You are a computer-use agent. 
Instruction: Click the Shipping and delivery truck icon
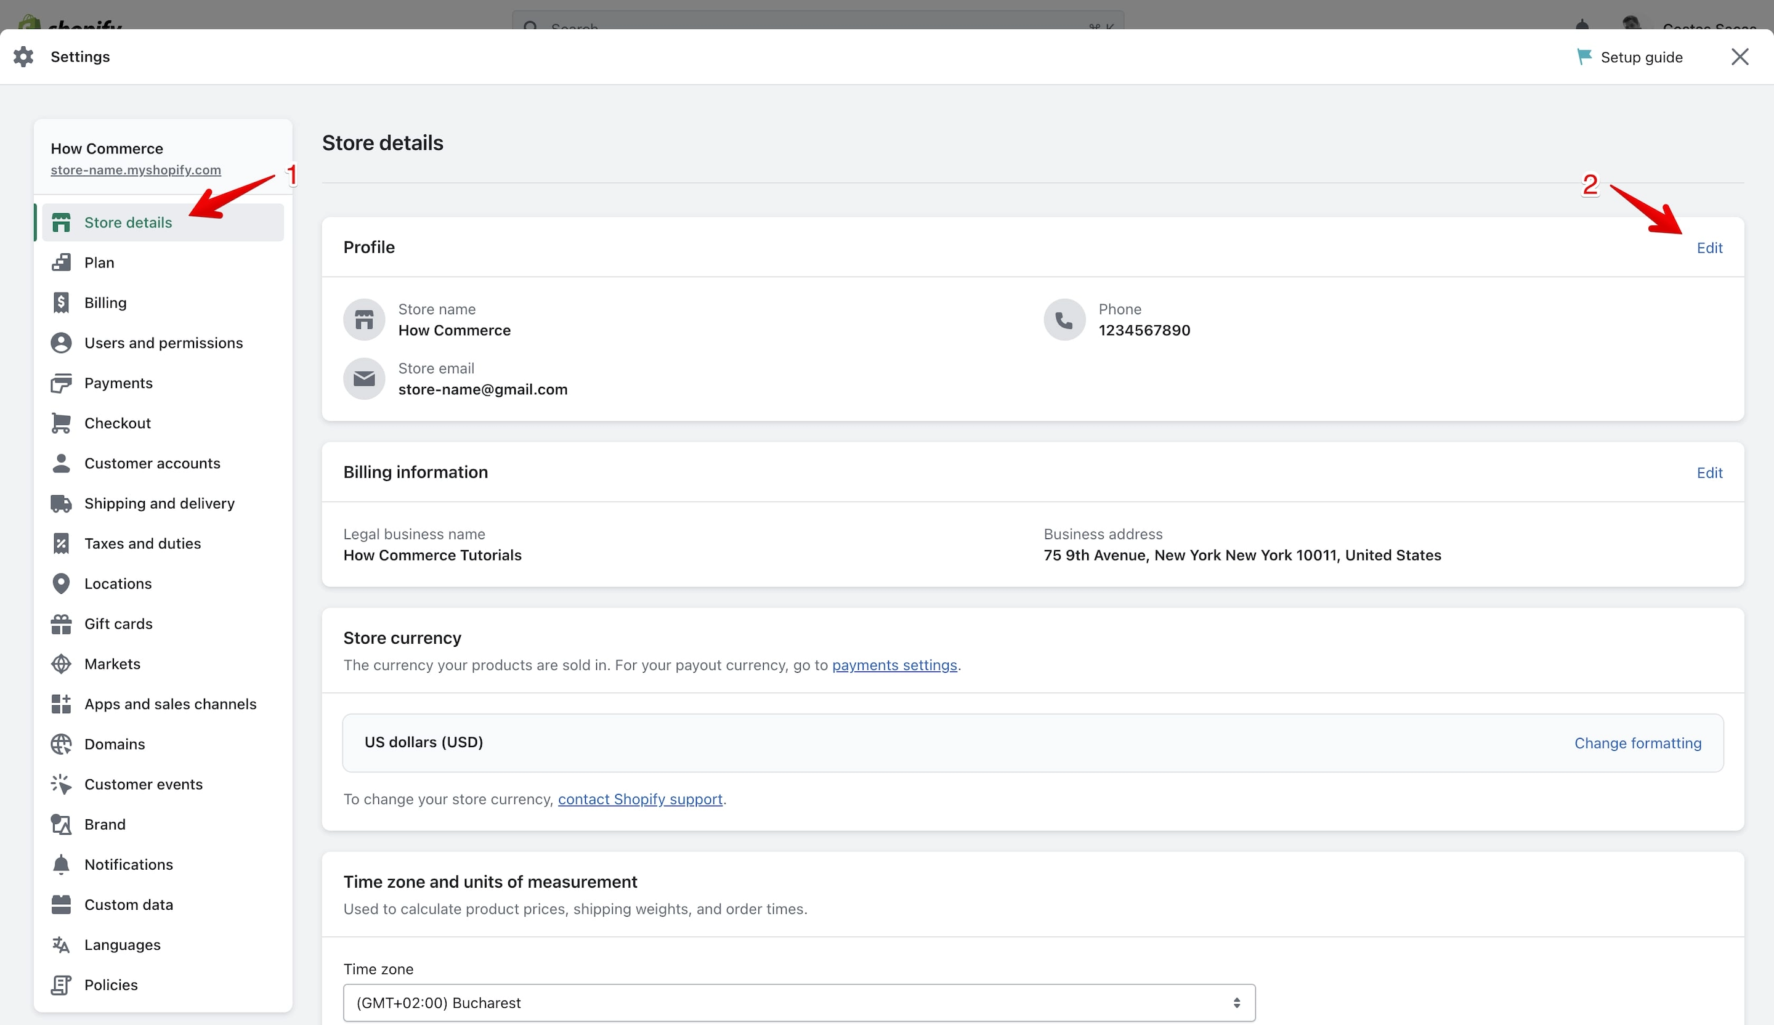tap(61, 503)
